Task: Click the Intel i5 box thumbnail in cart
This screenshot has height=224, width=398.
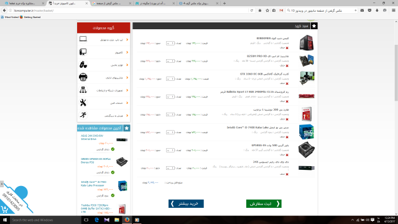Action: 307,132
